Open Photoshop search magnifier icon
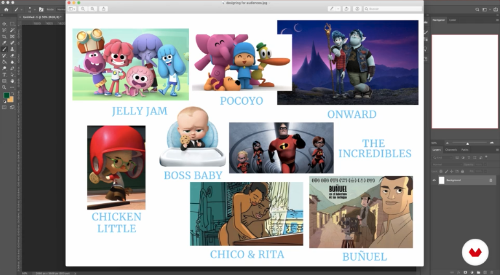The height and width of the screenshot is (275, 500). pos(477,10)
